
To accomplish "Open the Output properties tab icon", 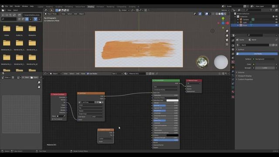I will click(233, 49).
